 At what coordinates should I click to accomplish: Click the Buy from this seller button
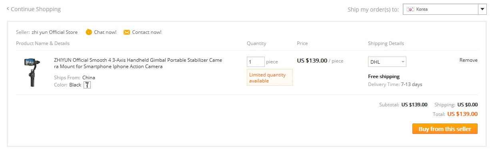pyautogui.click(x=445, y=129)
